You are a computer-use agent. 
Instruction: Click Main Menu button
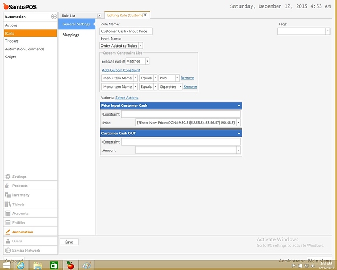point(319,260)
